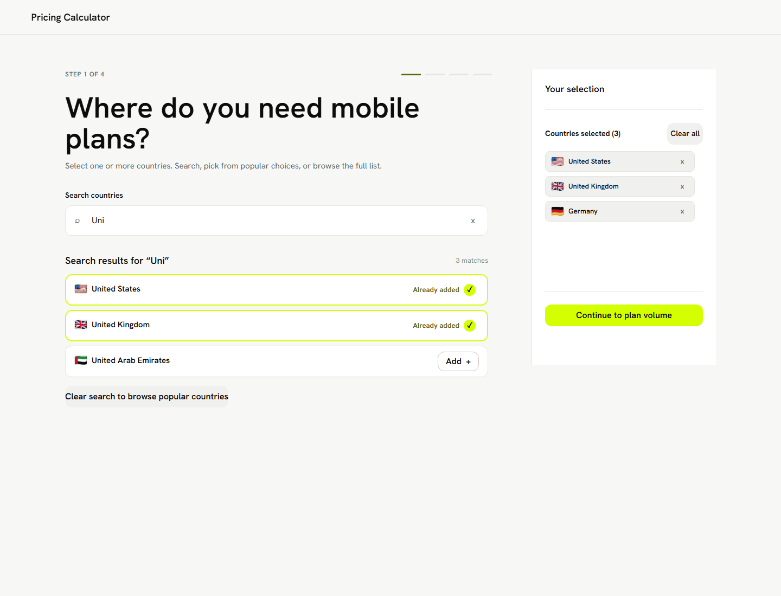Click the United States flag in search results

pyautogui.click(x=81, y=289)
